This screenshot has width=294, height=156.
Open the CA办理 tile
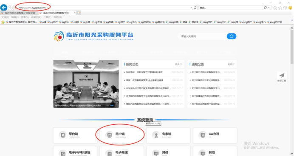coord(215,135)
